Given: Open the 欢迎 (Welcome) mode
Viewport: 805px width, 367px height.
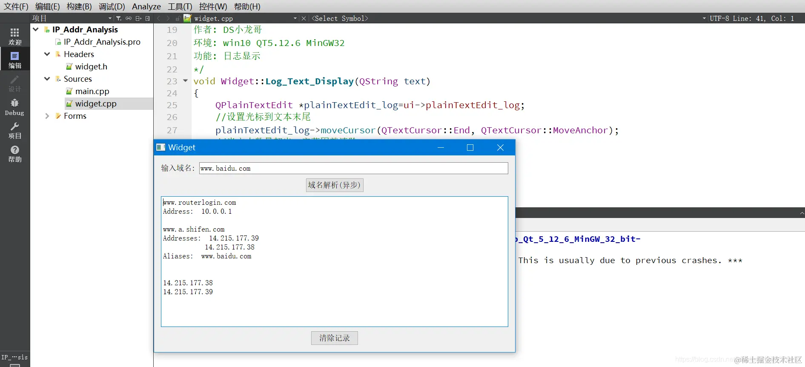Looking at the screenshot, I should [x=15, y=37].
